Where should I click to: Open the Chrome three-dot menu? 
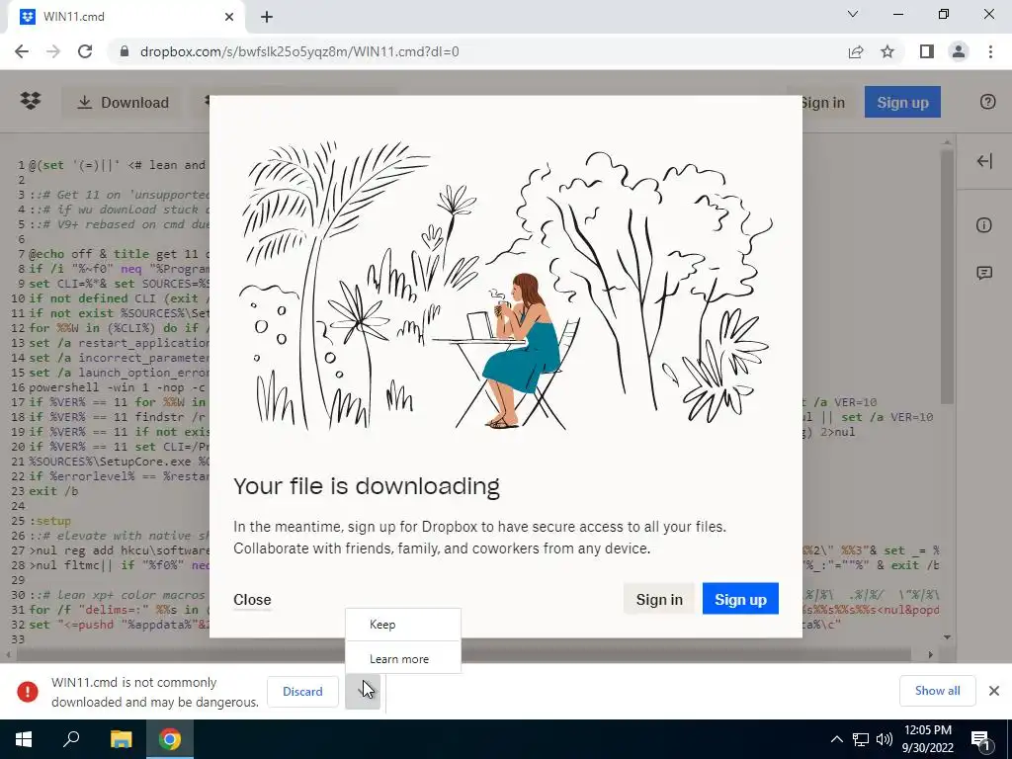click(990, 51)
